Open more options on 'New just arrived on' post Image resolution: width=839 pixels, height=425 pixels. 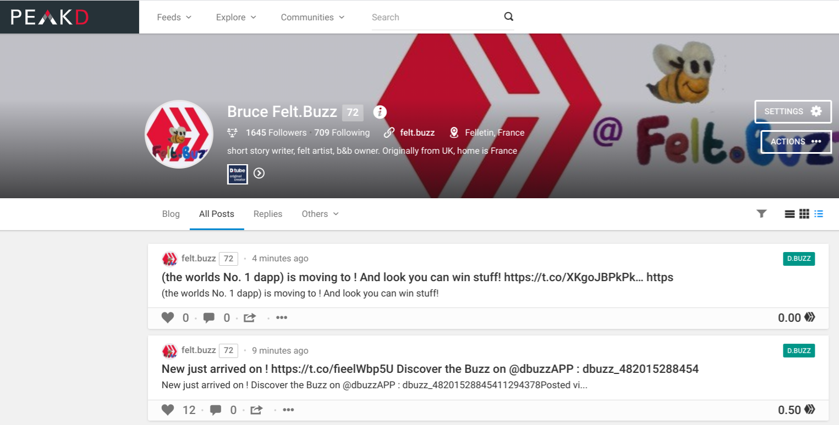point(288,410)
